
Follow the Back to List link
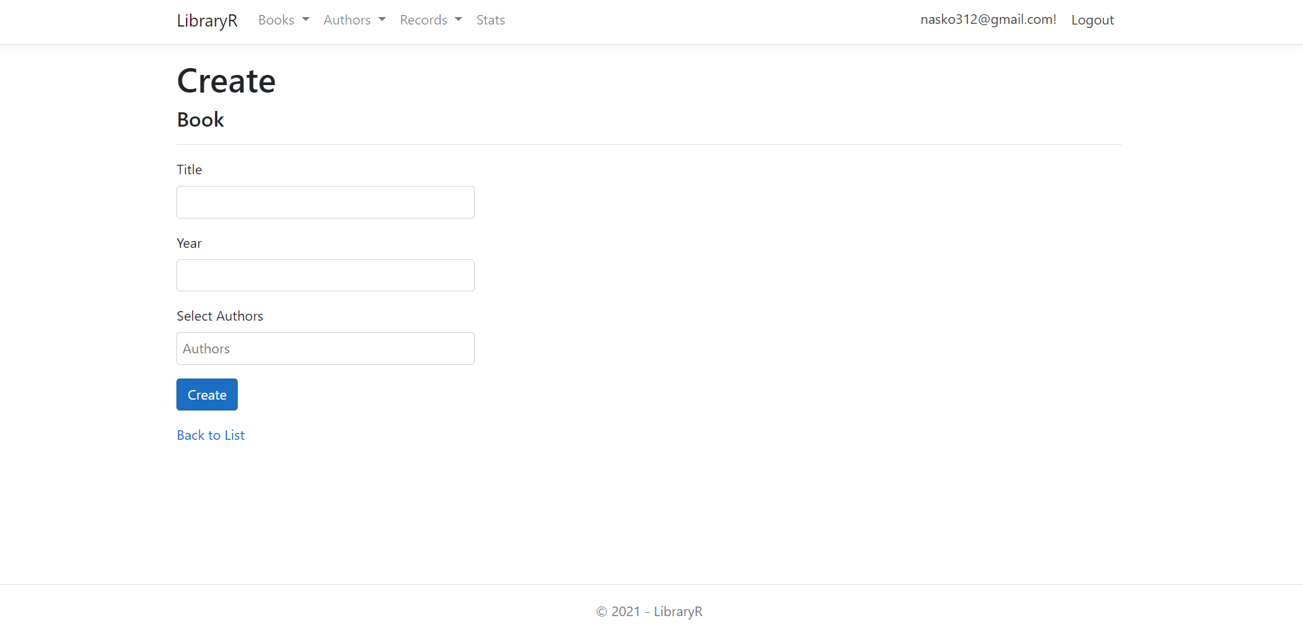coord(210,434)
